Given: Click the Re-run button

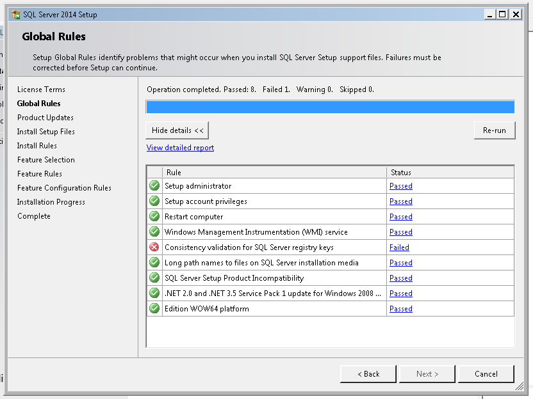Looking at the screenshot, I should tap(495, 130).
